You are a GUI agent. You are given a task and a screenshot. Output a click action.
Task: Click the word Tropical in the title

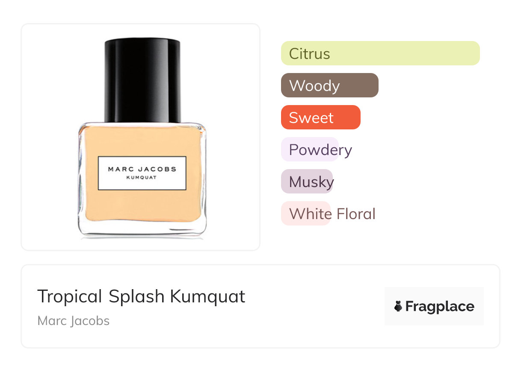(x=70, y=296)
